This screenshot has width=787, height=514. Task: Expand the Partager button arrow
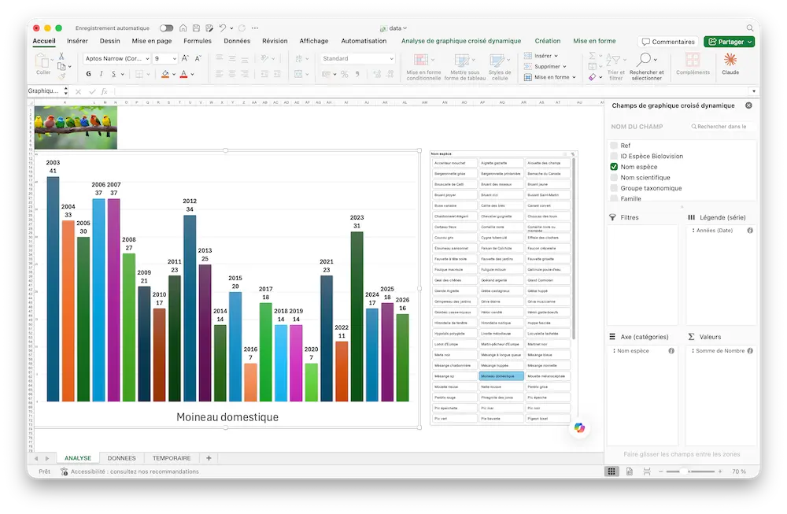(x=749, y=42)
